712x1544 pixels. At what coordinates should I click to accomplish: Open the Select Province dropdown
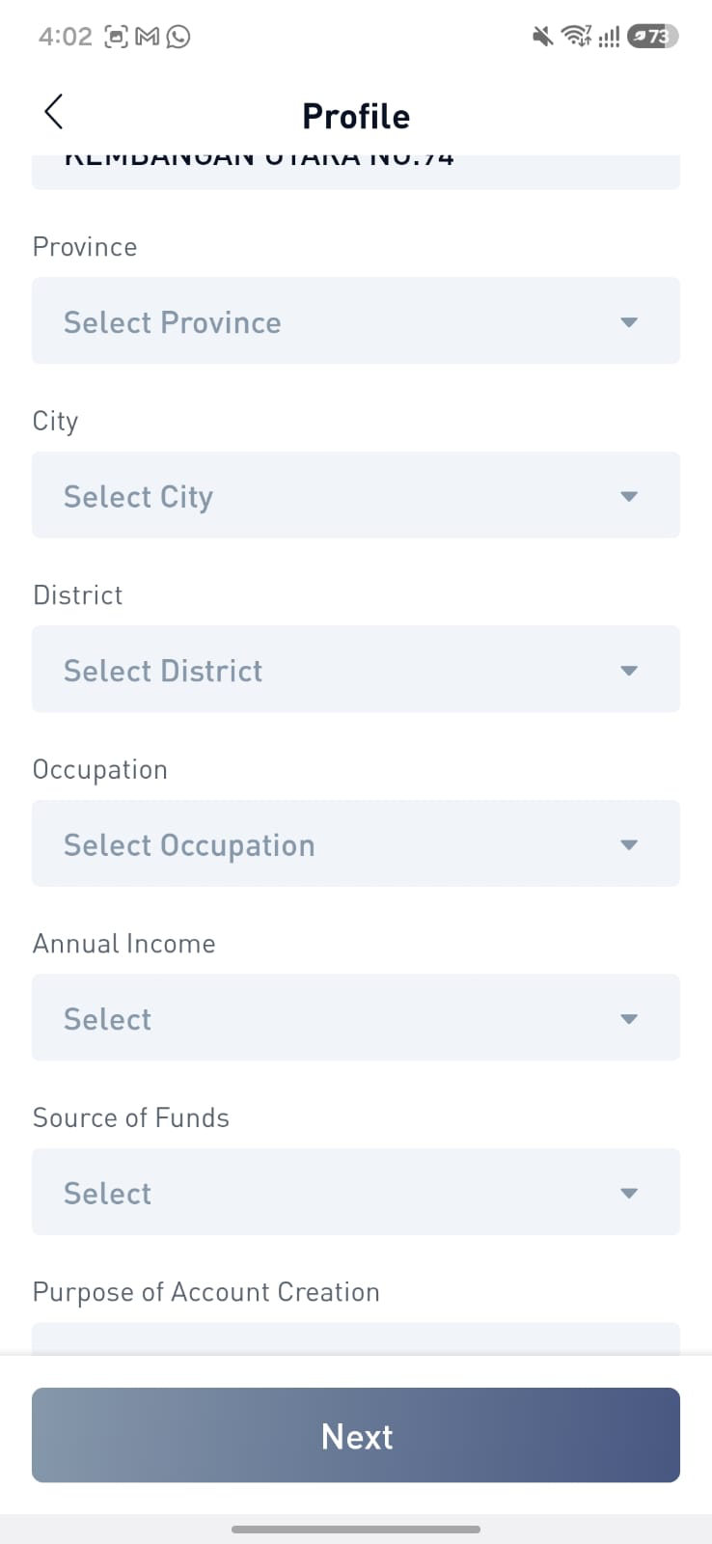click(356, 320)
